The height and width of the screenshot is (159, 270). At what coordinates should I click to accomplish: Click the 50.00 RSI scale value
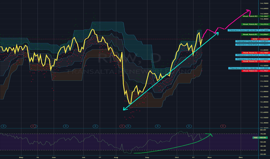point(263,142)
